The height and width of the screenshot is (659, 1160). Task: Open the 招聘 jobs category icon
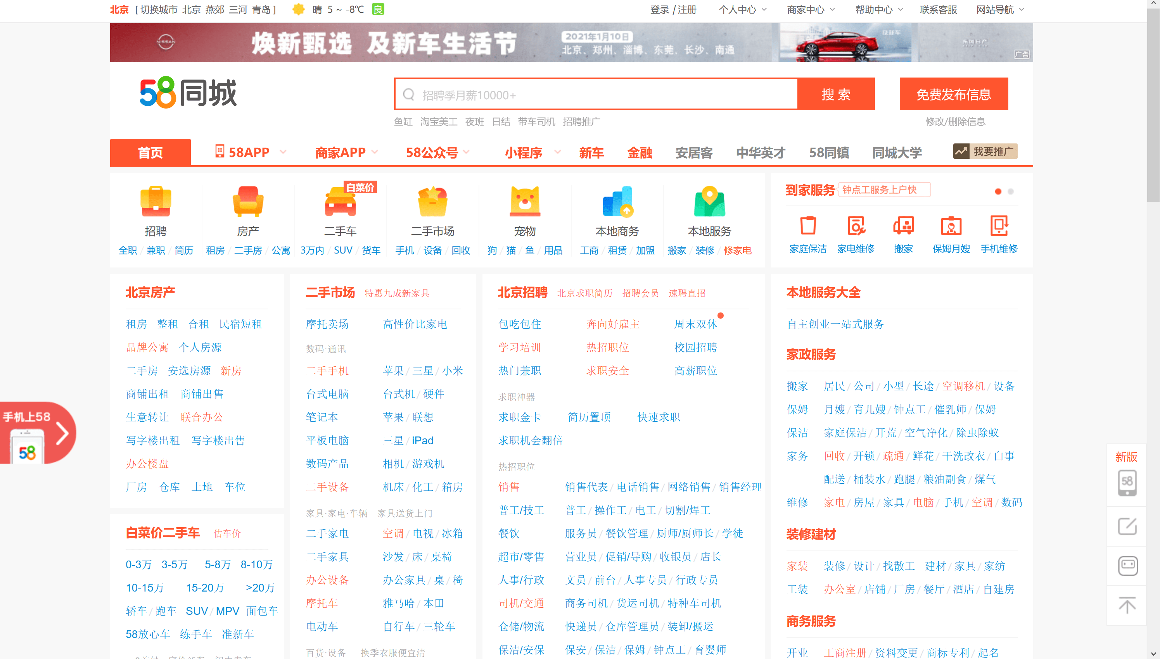pyautogui.click(x=155, y=202)
